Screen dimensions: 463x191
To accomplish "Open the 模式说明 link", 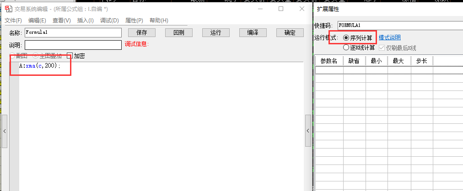I will [x=389, y=38].
